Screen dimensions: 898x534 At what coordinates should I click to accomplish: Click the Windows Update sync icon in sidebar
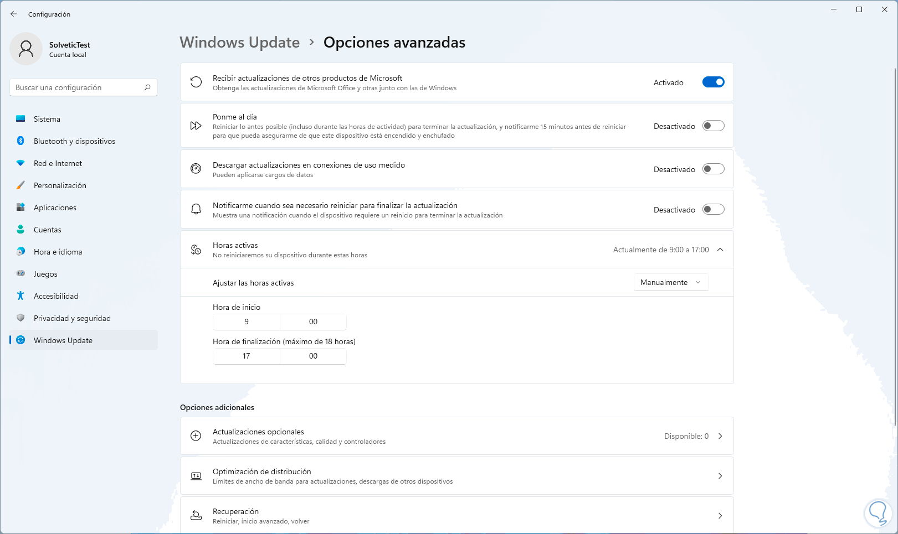[20, 340]
